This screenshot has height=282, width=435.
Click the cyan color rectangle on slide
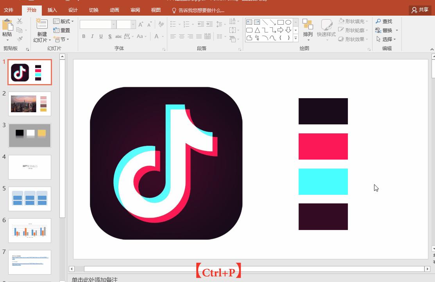point(323,181)
